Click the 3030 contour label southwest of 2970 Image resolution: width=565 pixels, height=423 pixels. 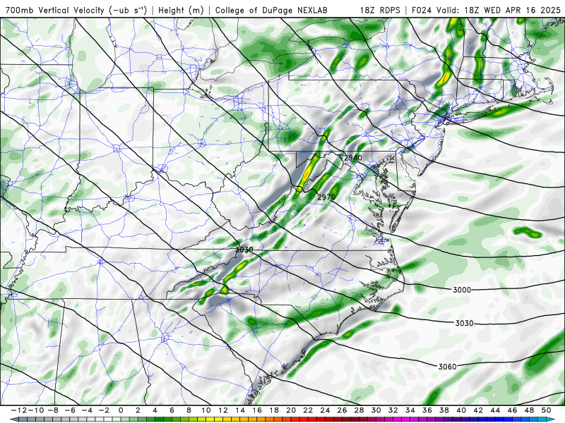(244, 250)
